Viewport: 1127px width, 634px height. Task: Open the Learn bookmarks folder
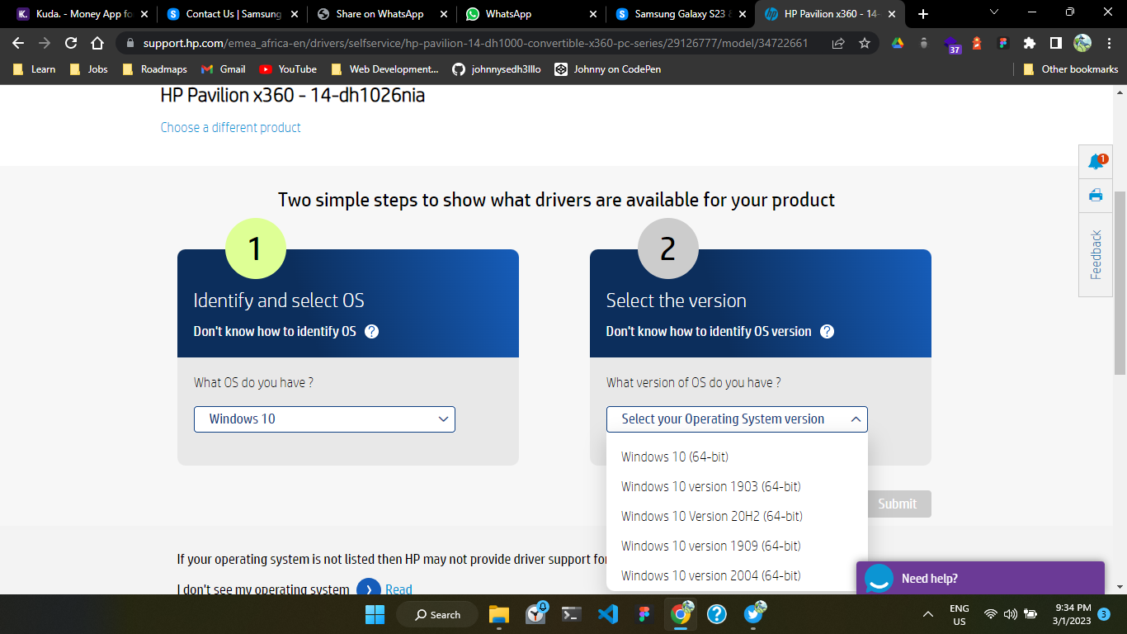(35, 69)
